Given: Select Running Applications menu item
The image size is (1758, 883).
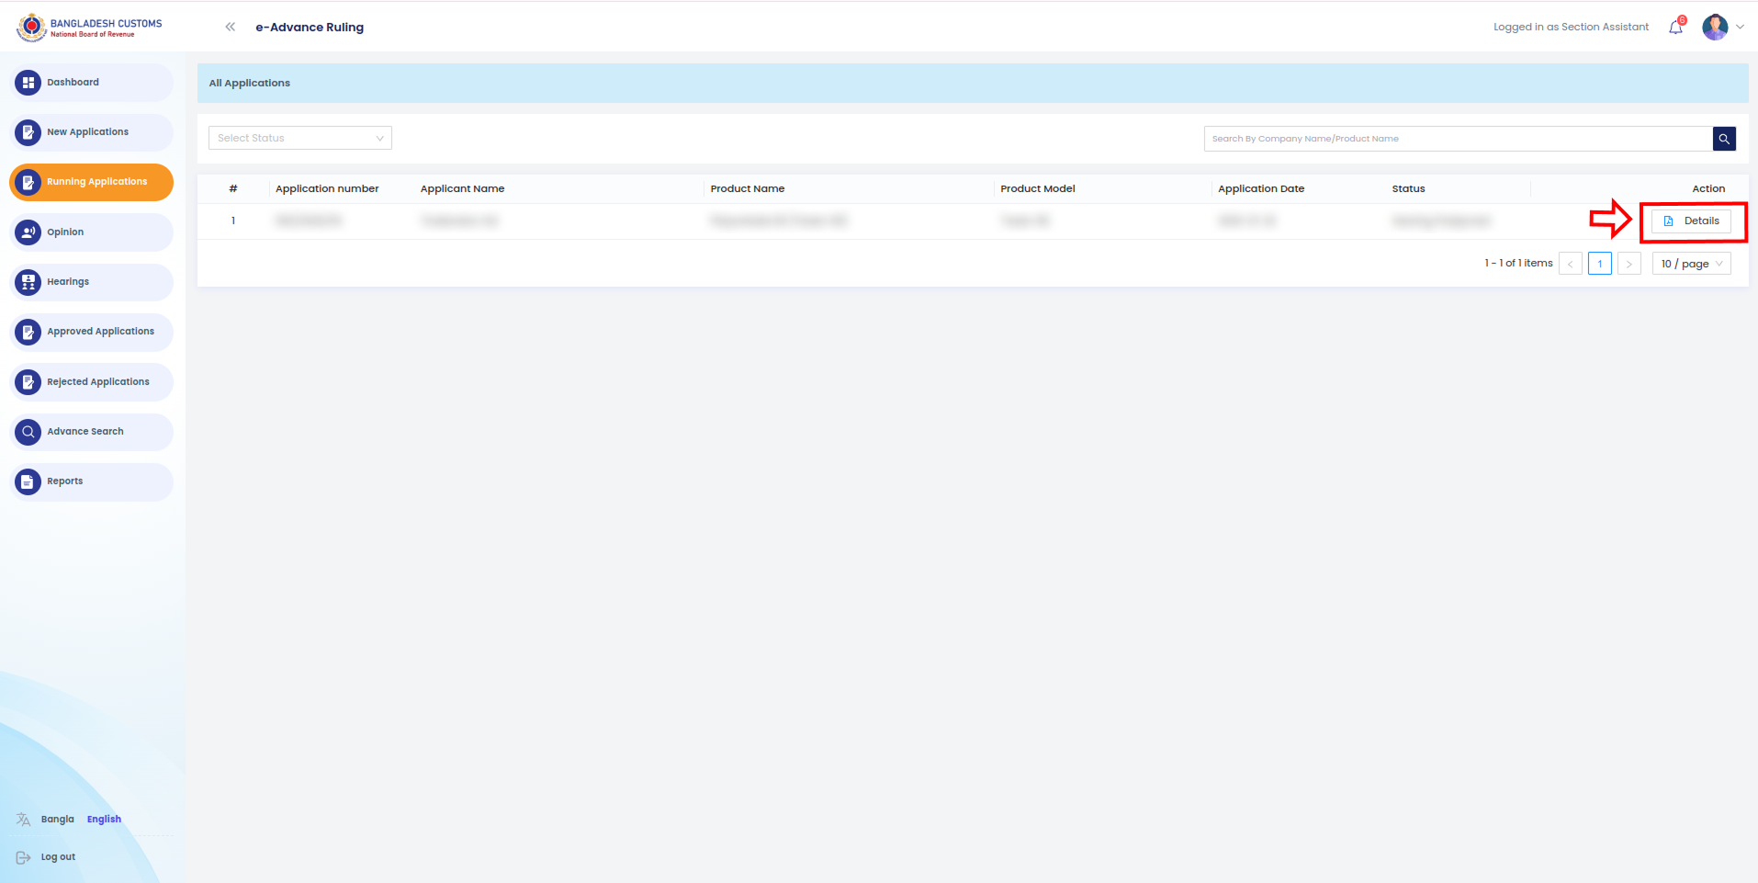Looking at the screenshot, I should point(91,182).
